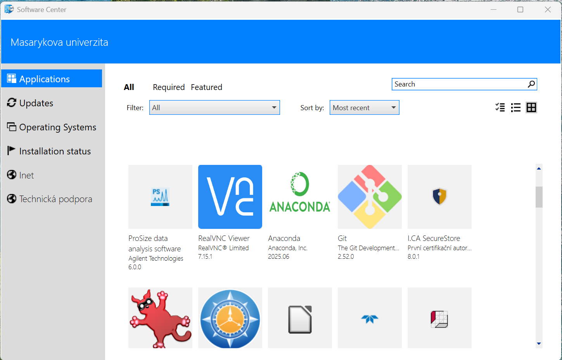Expand the Filter dropdown set to All
Image resolution: width=562 pixels, height=360 pixels.
tap(214, 107)
